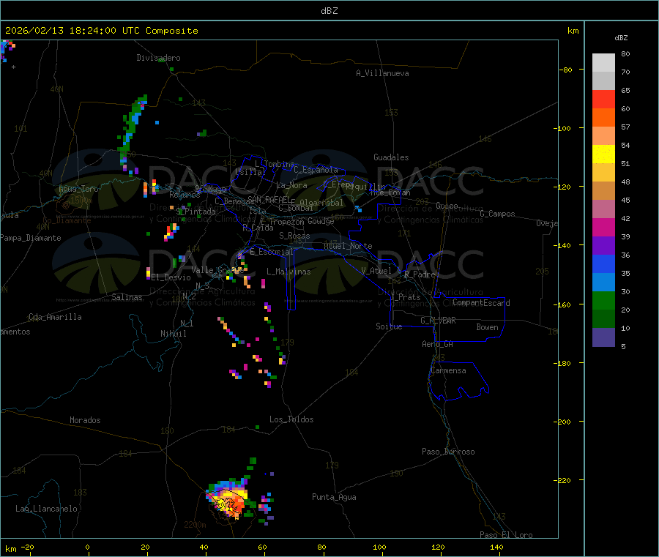Click the 'km' unit label at bottom left

(10, 549)
